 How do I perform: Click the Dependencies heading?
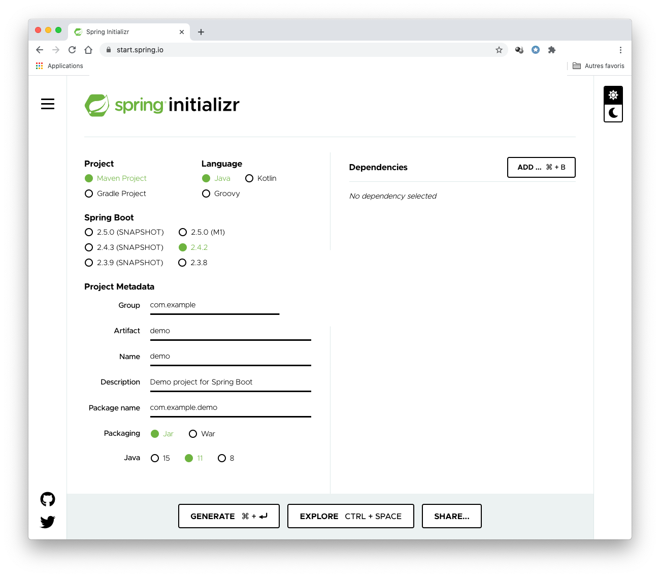378,167
